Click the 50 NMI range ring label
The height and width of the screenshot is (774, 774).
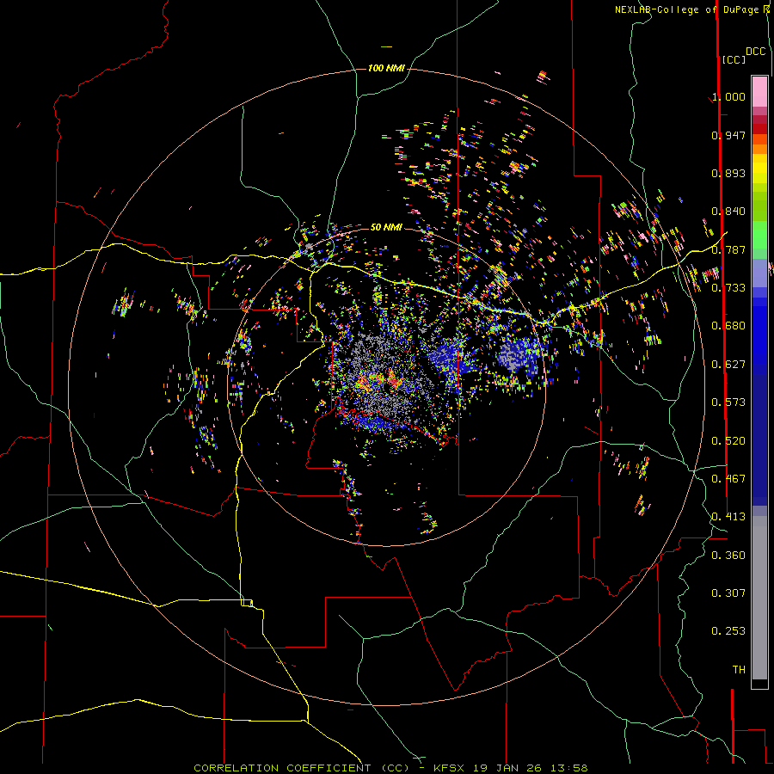[x=386, y=227]
